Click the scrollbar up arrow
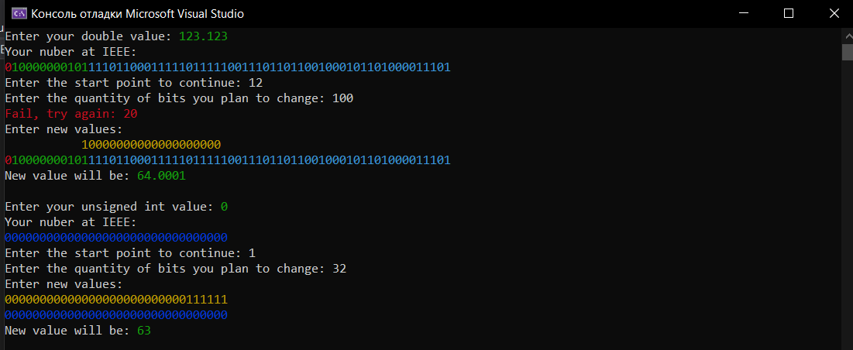The image size is (853, 350). pos(847,36)
